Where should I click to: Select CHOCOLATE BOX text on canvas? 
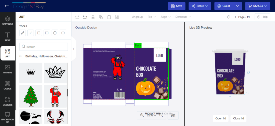point(146,72)
